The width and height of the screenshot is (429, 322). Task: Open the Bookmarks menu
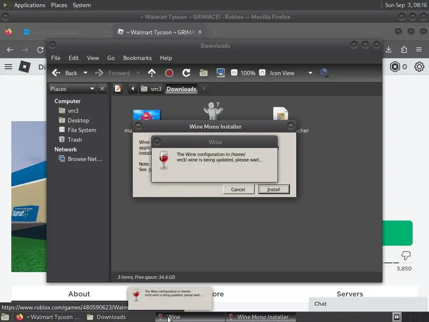click(137, 58)
